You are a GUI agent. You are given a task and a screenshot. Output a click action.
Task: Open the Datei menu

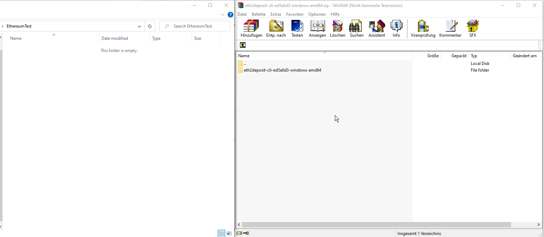pyautogui.click(x=242, y=14)
